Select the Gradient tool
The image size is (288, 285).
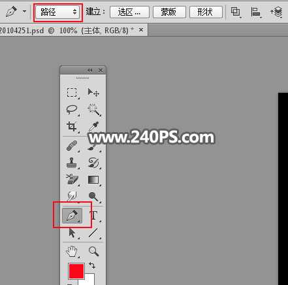click(93, 180)
